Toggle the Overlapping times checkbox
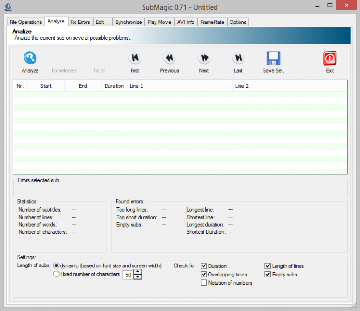The height and width of the screenshot is (311, 360). tap(204, 274)
